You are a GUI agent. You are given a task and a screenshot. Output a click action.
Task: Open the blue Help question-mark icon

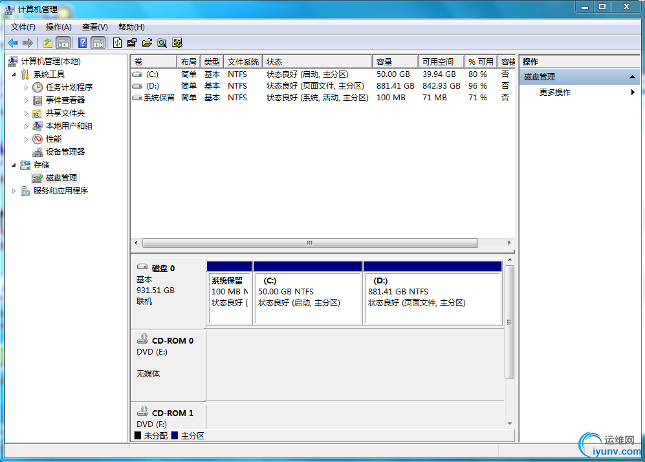coord(82,43)
